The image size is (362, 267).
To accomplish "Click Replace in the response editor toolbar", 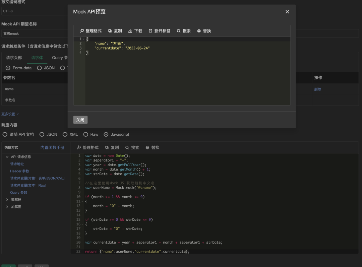I will coord(153,147).
